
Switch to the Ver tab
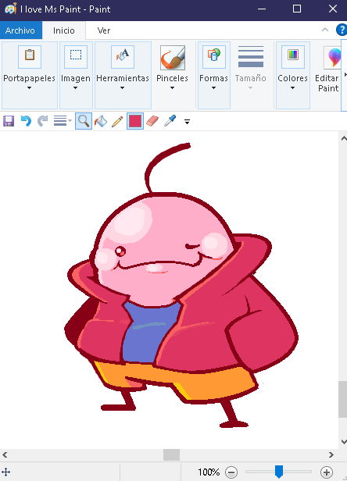[104, 30]
